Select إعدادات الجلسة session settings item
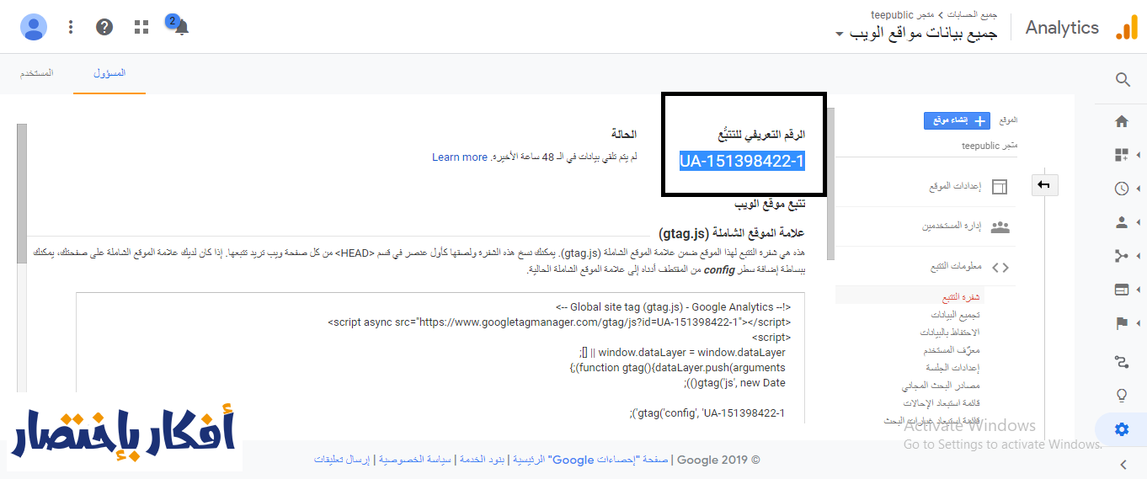This screenshot has width=1147, height=479. pos(953,368)
